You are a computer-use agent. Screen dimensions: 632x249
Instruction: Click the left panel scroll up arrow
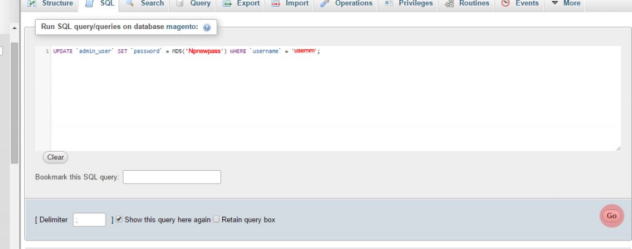[15, 28]
